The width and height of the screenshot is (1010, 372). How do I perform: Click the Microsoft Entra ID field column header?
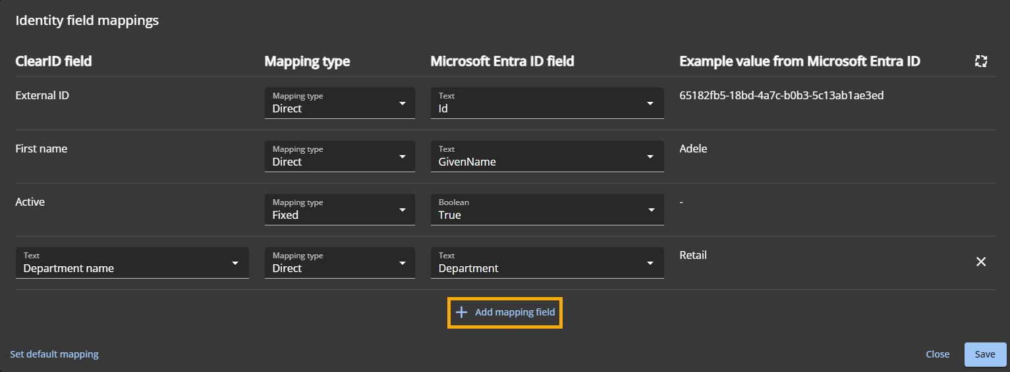click(502, 61)
